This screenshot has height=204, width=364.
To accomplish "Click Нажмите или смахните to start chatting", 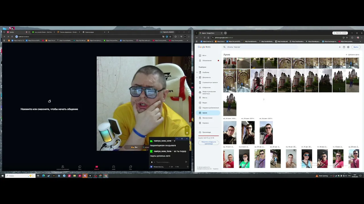I will (x=49, y=109).
